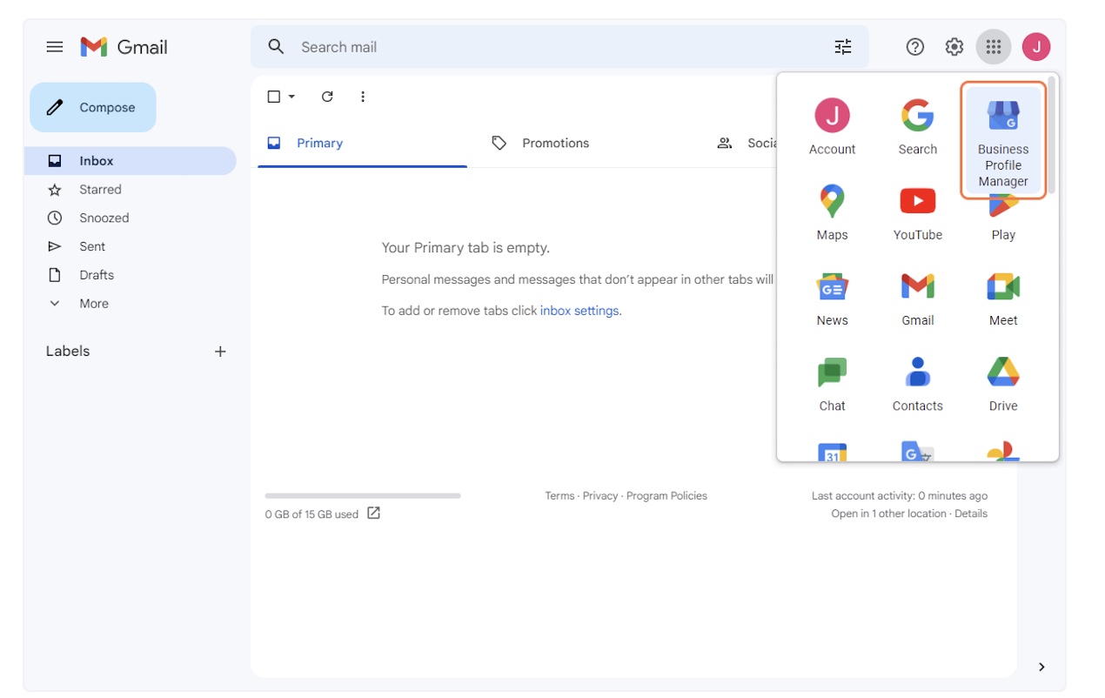Viewport: 1105px width, 698px height.
Task: Close the Google apps grid launcher
Action: 994,47
